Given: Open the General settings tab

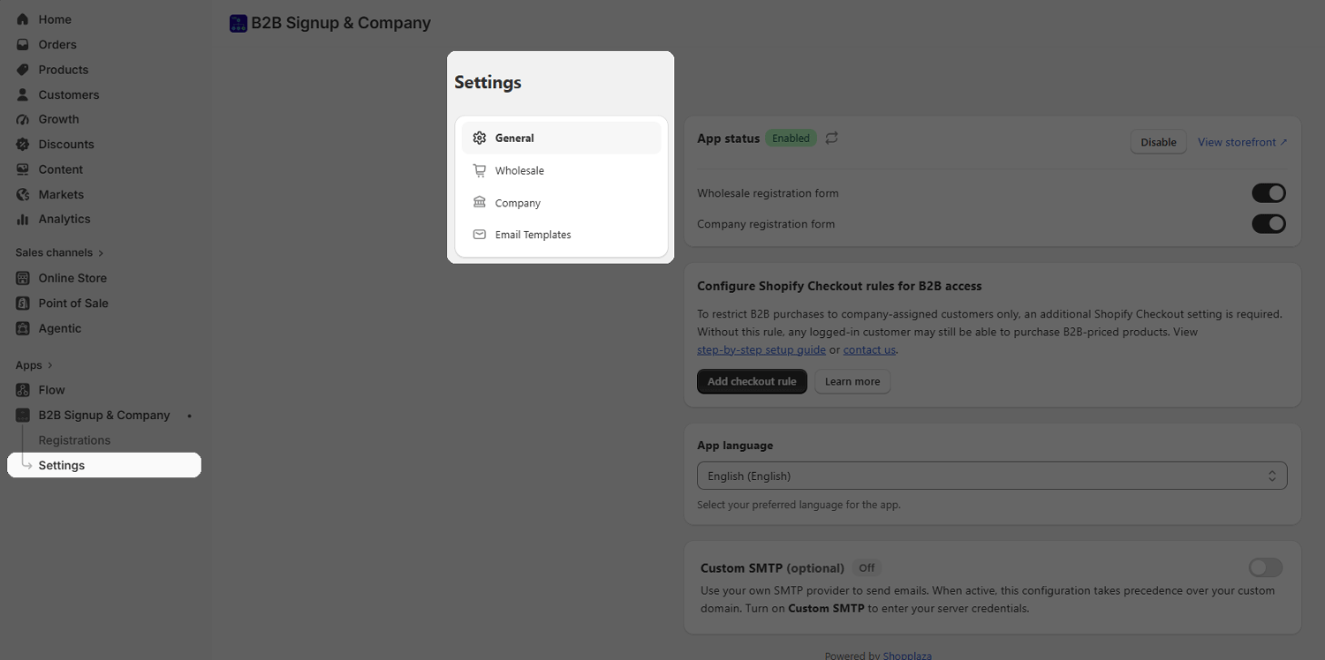Looking at the screenshot, I should (x=561, y=138).
